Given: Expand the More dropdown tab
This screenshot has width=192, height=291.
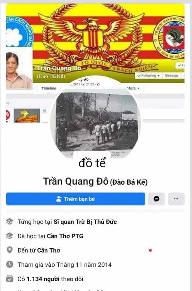Looking at the screenshot, I should click(x=133, y=88).
